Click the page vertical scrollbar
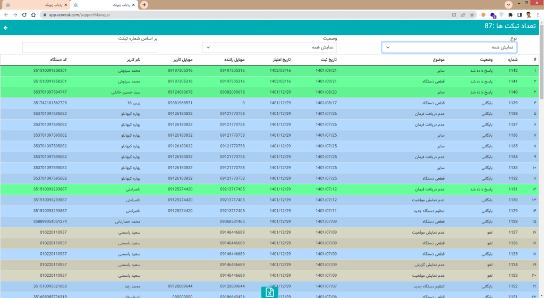 pos(541,160)
